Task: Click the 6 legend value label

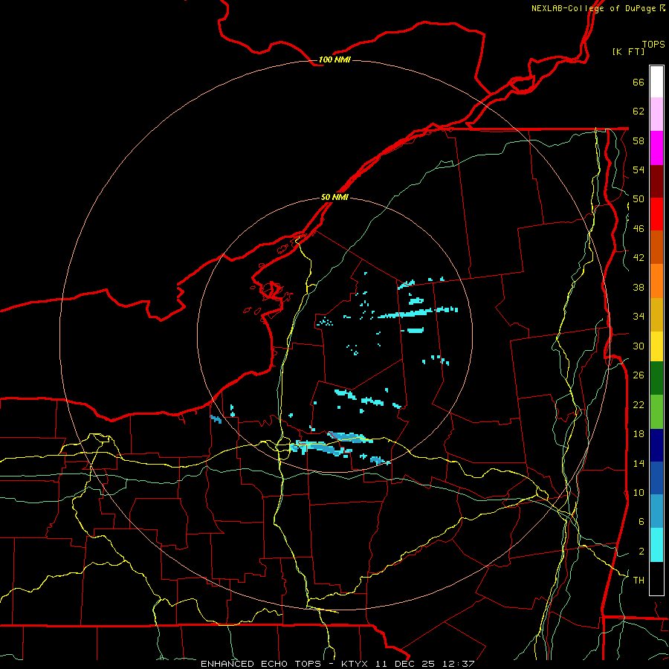Action: click(x=641, y=521)
